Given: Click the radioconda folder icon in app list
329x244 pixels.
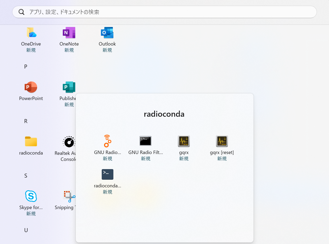Looking at the screenshot, I should (x=31, y=142).
